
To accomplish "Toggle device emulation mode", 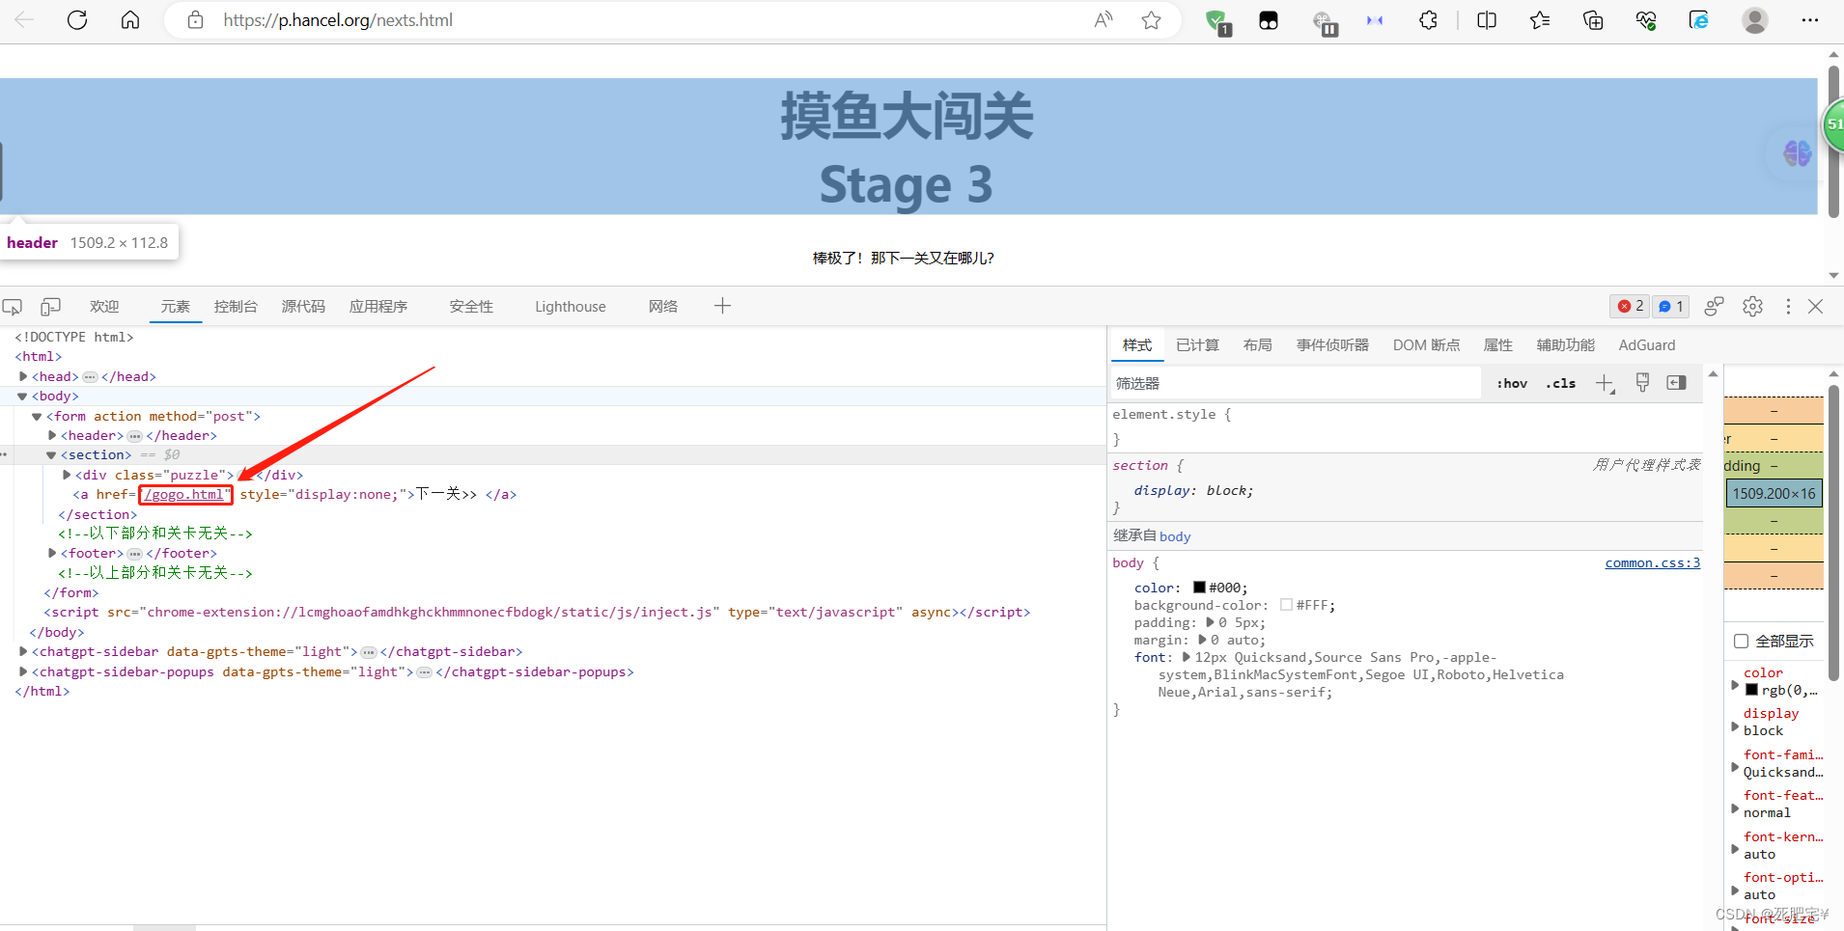I will pyautogui.click(x=50, y=307).
